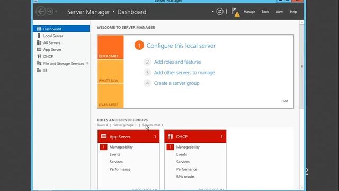Image resolution: width=339 pixels, height=191 pixels.
Task: Expand the File and Storage Services arrow
Action: click(x=87, y=63)
